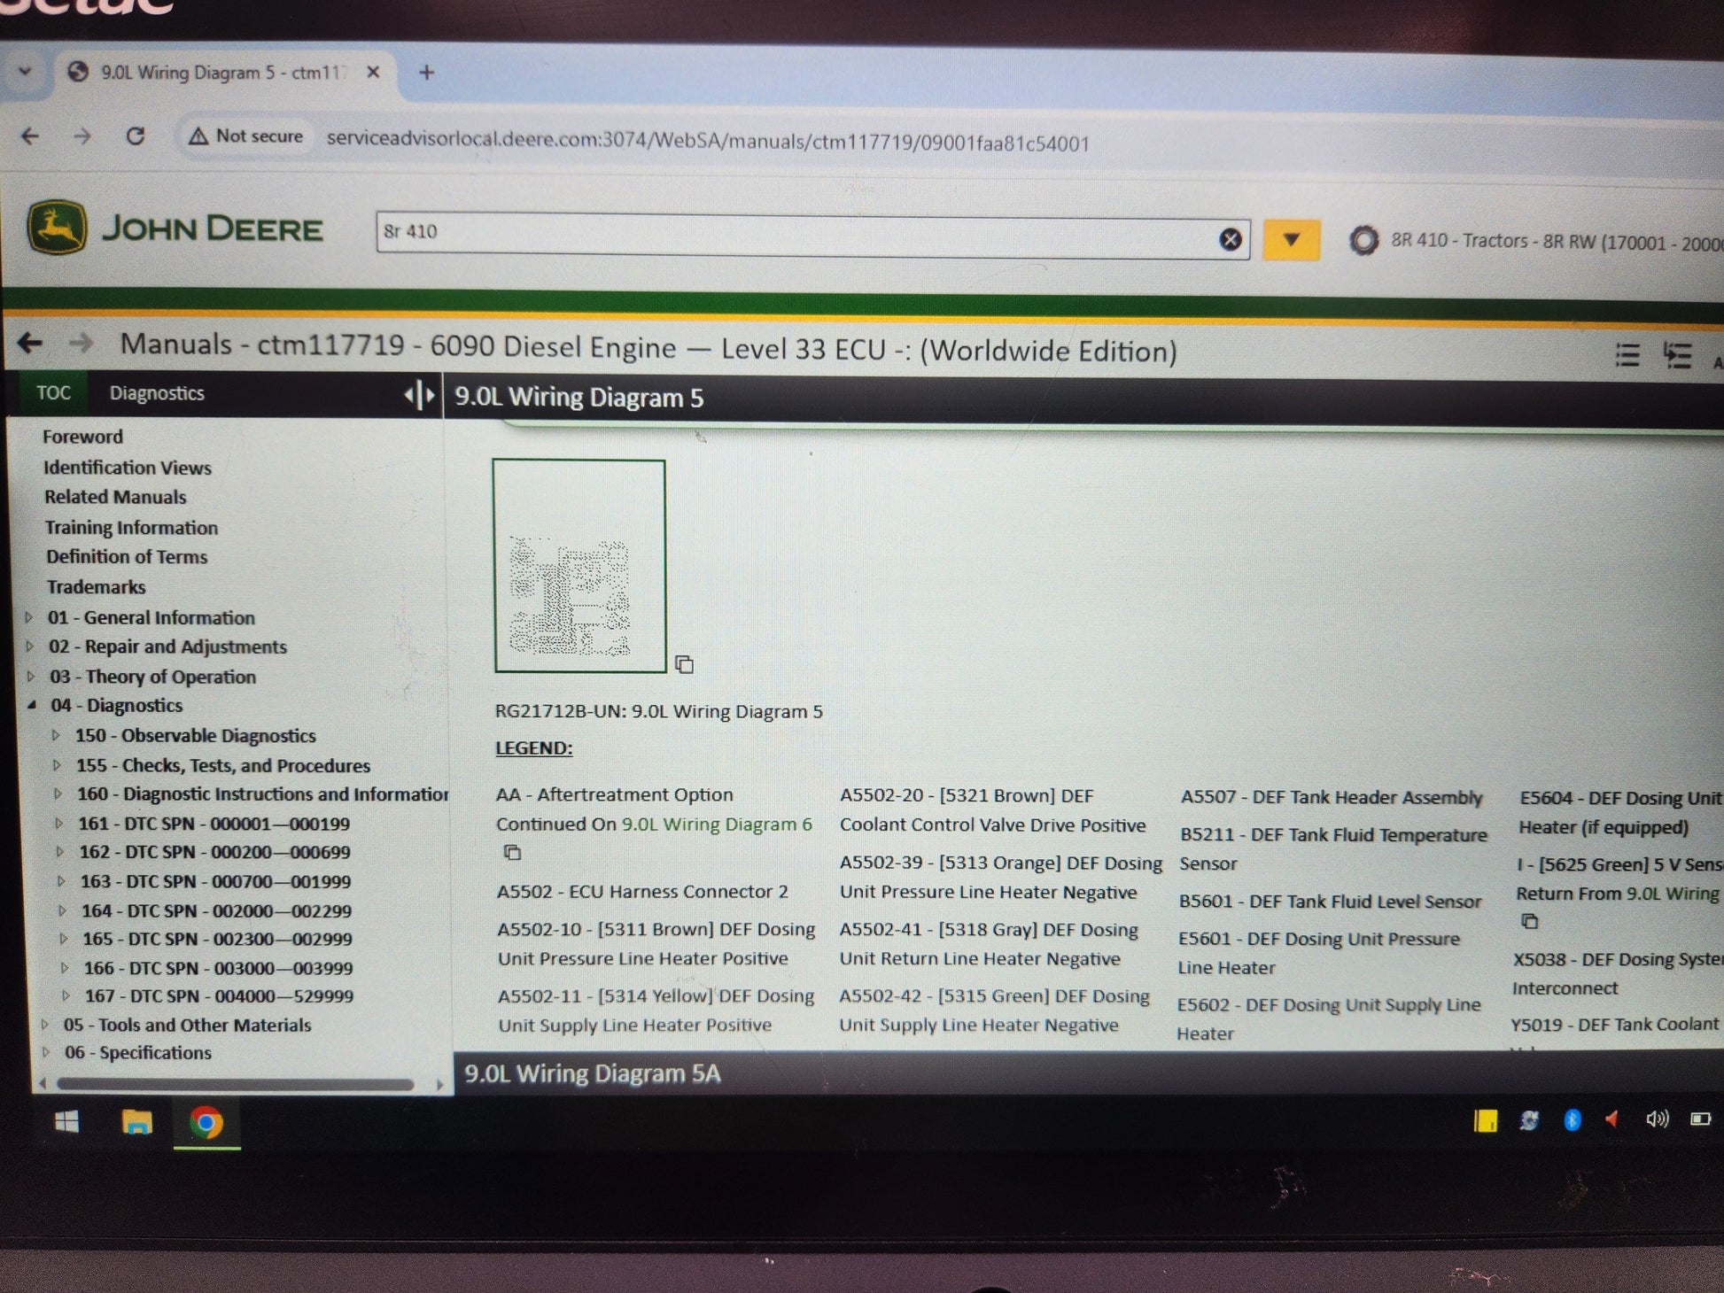The image size is (1724, 1293).
Task: Go forward in manual navigation
Action: click(81, 343)
